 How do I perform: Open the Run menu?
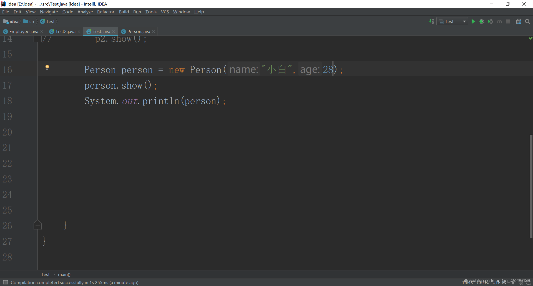pos(137,12)
